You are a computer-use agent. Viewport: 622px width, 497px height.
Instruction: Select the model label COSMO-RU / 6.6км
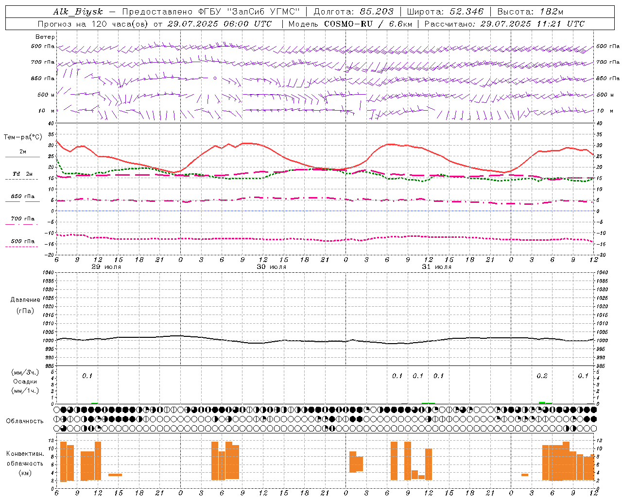click(368, 24)
